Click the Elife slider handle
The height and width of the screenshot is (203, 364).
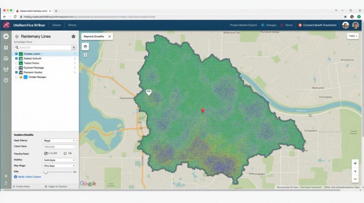[x=46, y=172]
